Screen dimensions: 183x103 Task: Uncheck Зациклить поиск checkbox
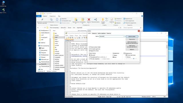[89, 51]
